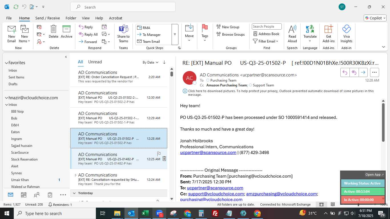This screenshot has width=390, height=219.
Task: Toggle sort order arrow next to By Date
Action: coord(164,62)
